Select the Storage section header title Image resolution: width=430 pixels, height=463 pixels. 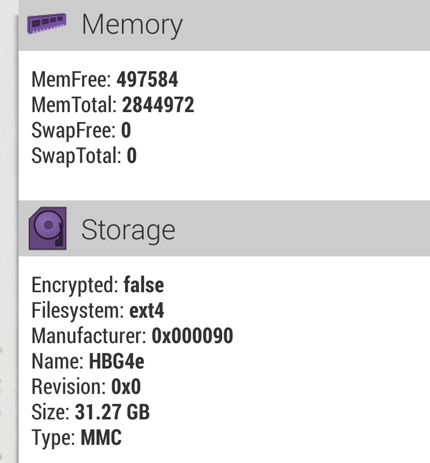click(x=128, y=229)
